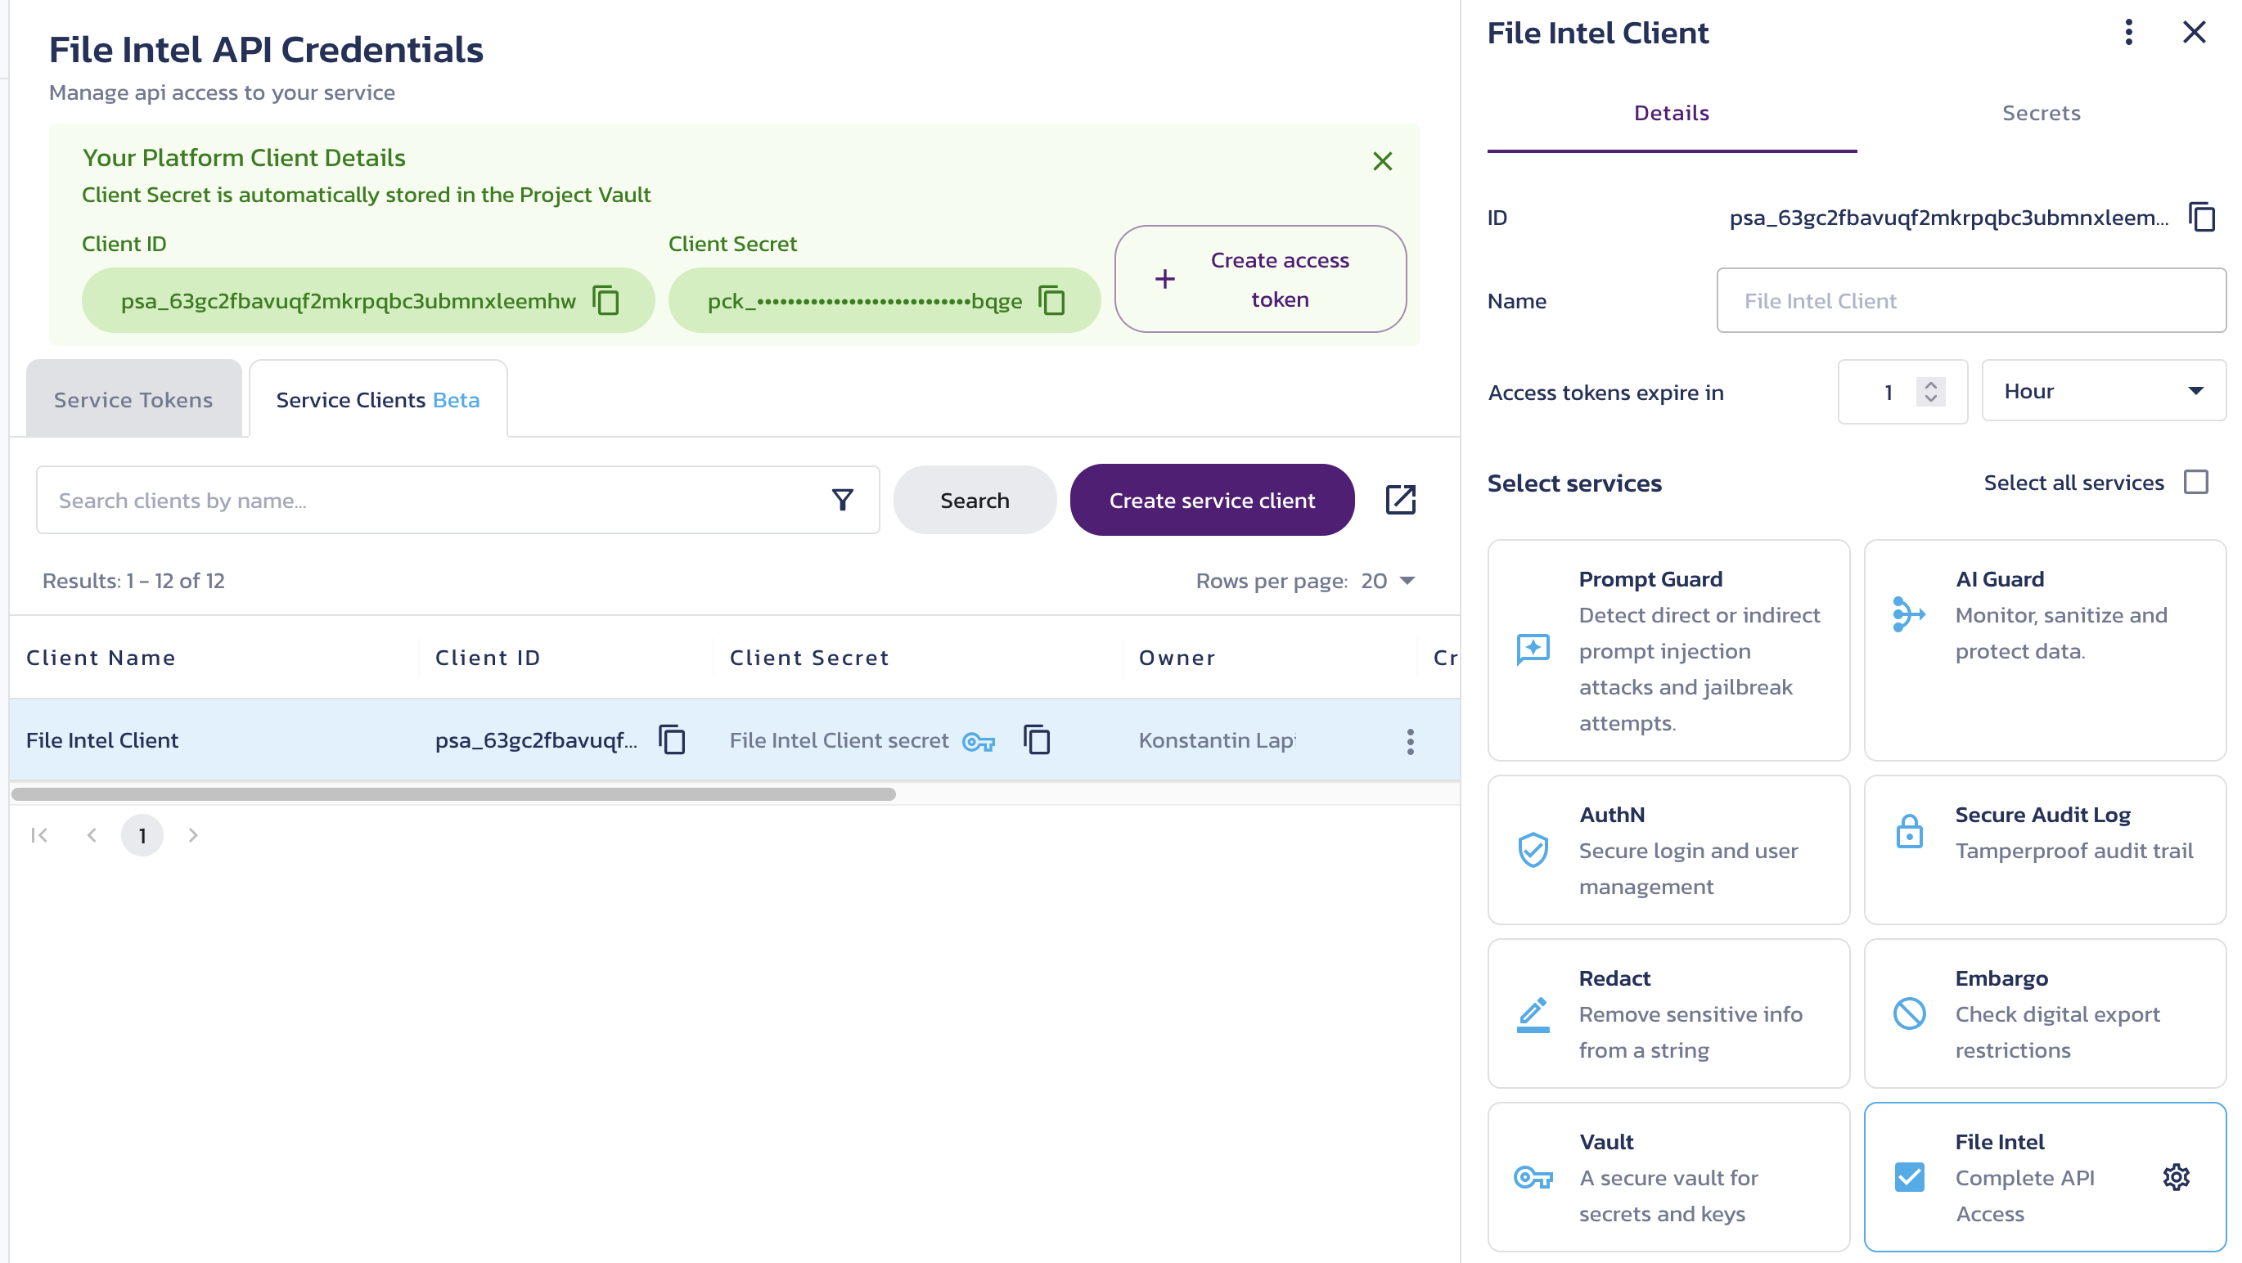Open File Intel service settings gear
Viewport: 2242px width, 1263px height.
(x=2175, y=1178)
